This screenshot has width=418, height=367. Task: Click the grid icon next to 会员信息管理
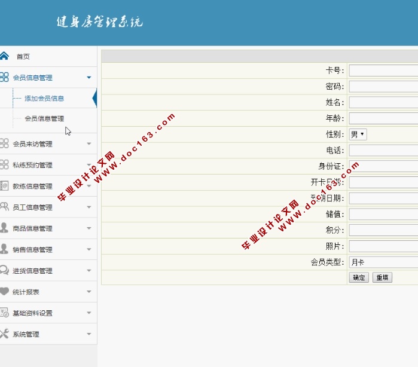(4, 77)
